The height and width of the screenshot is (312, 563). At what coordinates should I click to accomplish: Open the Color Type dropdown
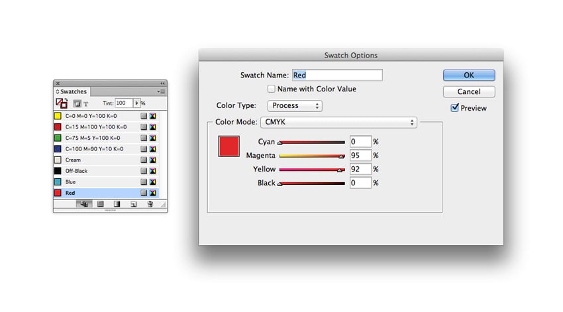click(x=295, y=106)
